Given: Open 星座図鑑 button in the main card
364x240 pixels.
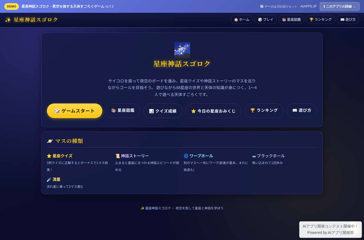Looking at the screenshot, I should [x=123, y=111].
